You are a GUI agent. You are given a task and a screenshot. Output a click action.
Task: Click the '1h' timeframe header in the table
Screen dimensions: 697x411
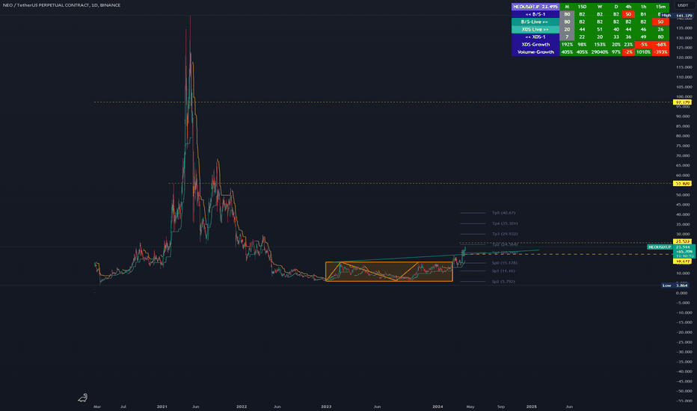point(643,7)
